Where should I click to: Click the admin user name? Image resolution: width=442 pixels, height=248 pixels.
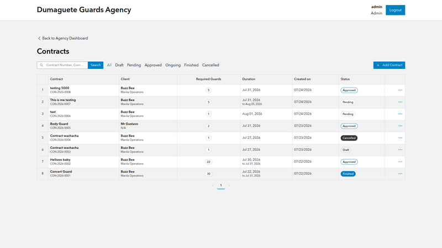(x=377, y=7)
